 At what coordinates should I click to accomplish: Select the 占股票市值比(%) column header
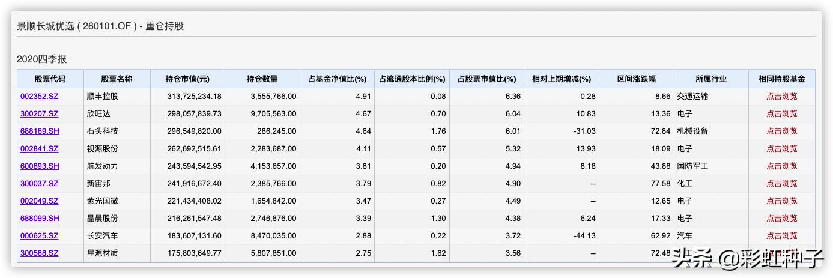(x=486, y=79)
